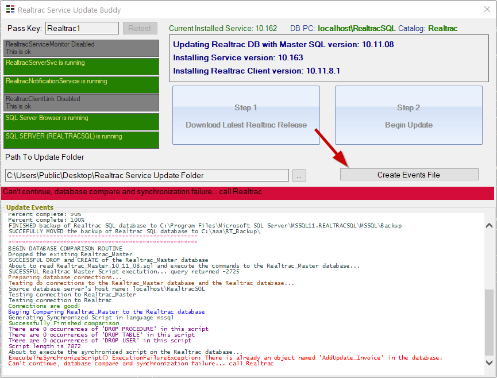
Task: Click the Pass Key input field
Action: (x=82, y=28)
